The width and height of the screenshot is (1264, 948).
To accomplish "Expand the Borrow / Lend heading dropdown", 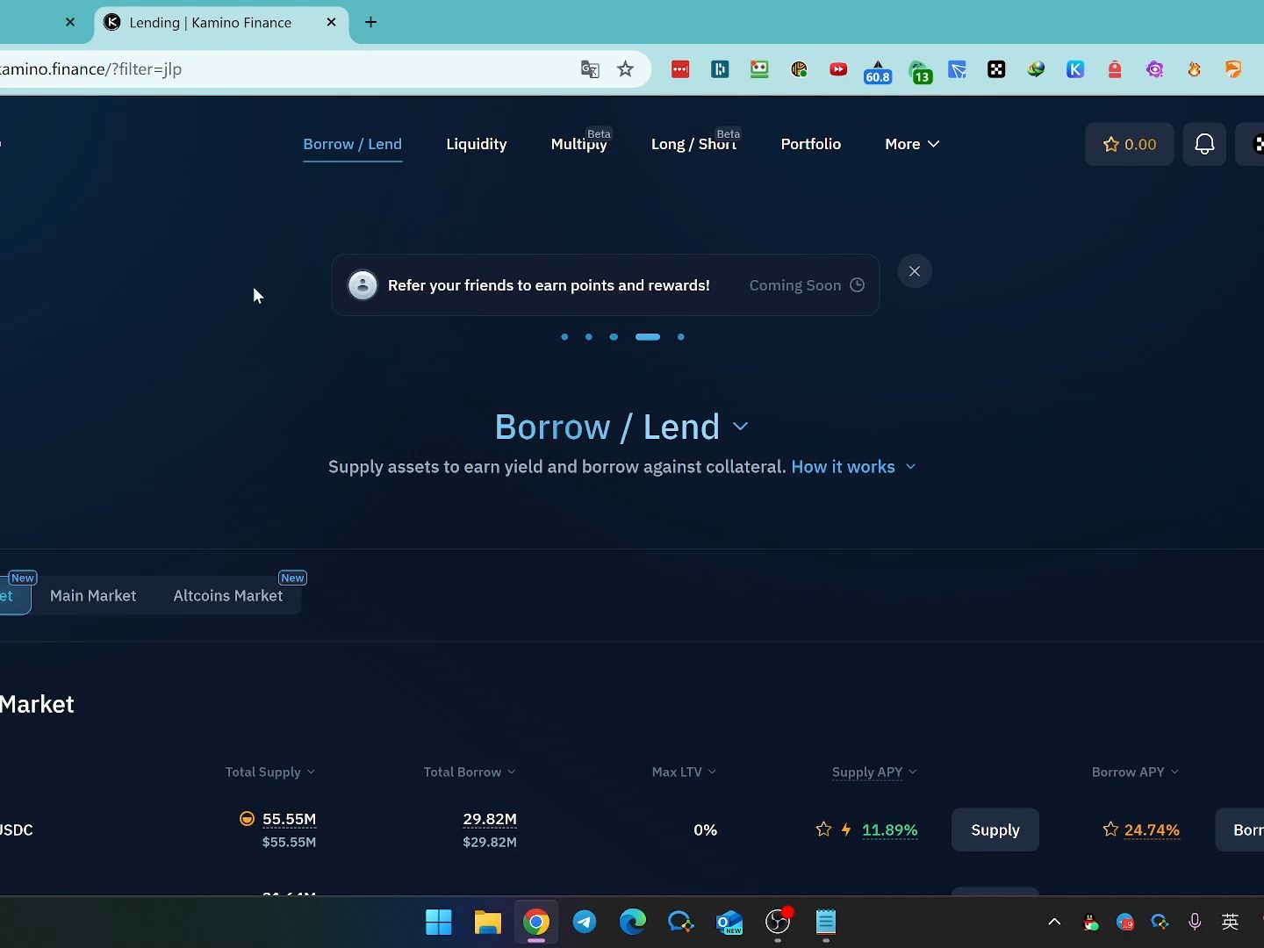I will (741, 427).
